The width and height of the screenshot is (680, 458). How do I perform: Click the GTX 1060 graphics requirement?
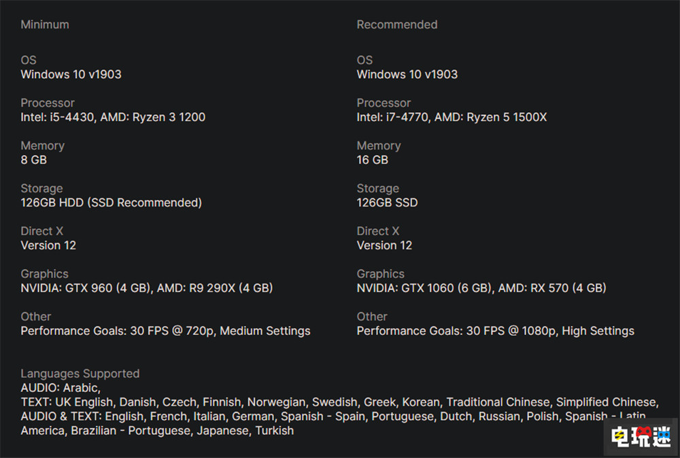[x=481, y=288]
